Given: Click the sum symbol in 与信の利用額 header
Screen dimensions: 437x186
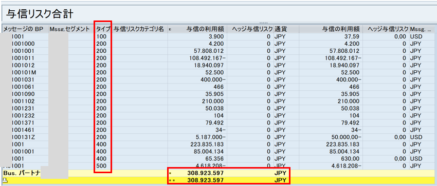Looking at the screenshot, I should [170, 29].
